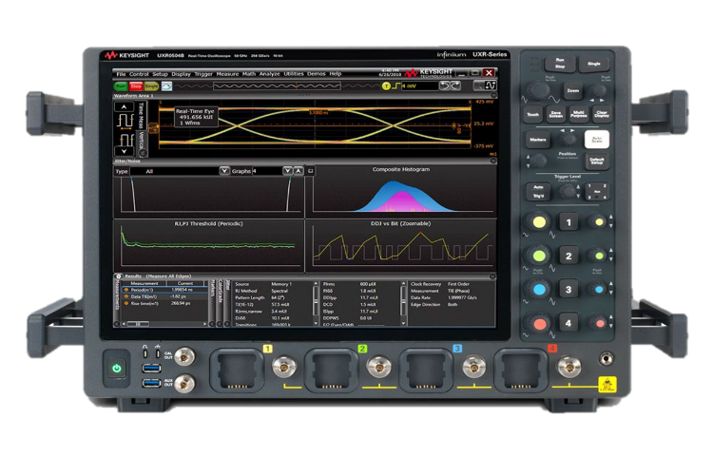Collapse the Results panel

(x=492, y=276)
